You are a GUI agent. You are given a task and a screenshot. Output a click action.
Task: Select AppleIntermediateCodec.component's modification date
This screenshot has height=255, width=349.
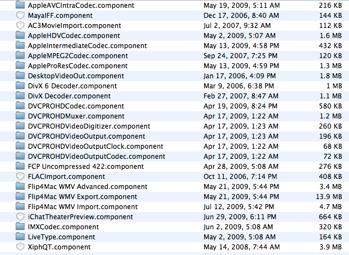click(241, 46)
